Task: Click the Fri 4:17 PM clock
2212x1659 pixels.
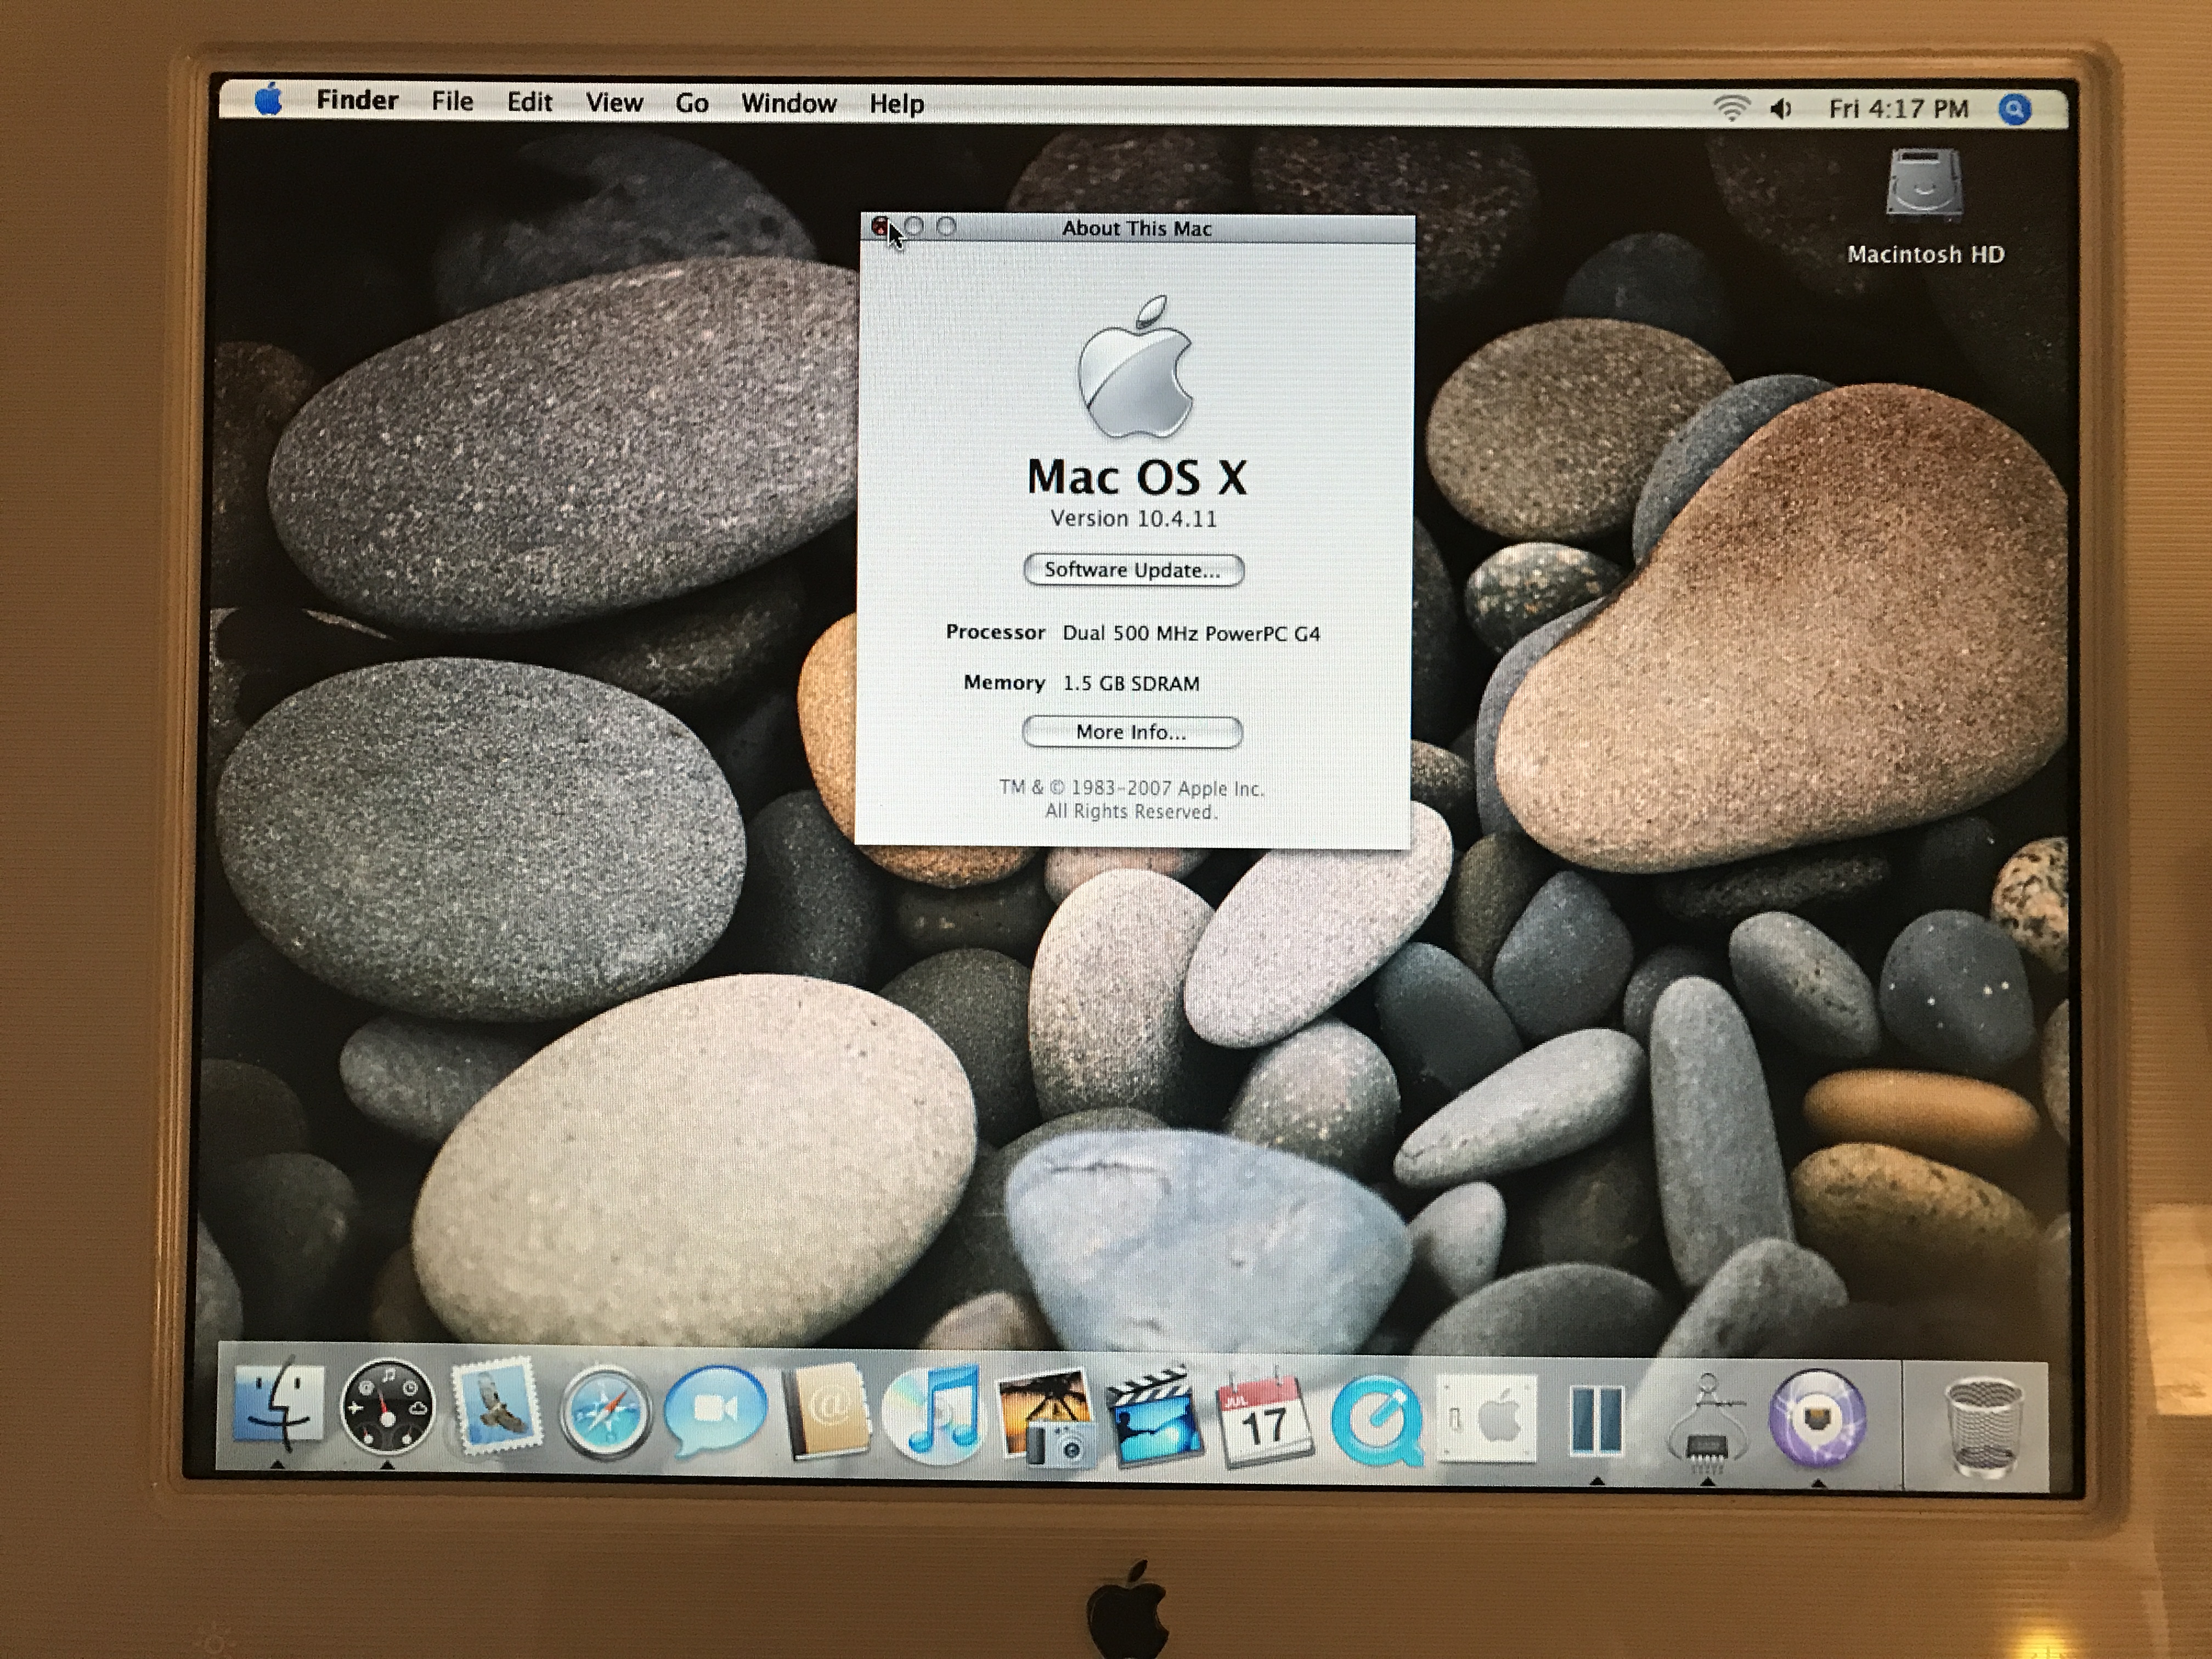Action: [1898, 109]
